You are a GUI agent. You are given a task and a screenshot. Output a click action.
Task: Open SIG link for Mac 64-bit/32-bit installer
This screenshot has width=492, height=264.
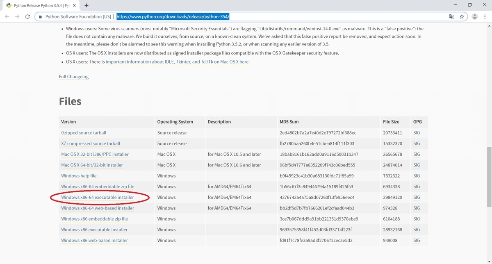[417, 165]
